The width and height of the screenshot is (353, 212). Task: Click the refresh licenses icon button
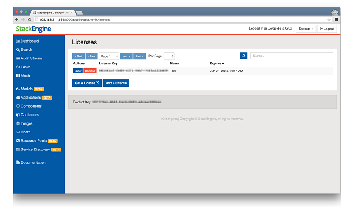click(243, 56)
